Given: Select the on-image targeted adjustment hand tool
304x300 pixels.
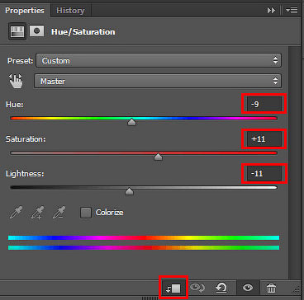Looking at the screenshot, I should 16,82.
